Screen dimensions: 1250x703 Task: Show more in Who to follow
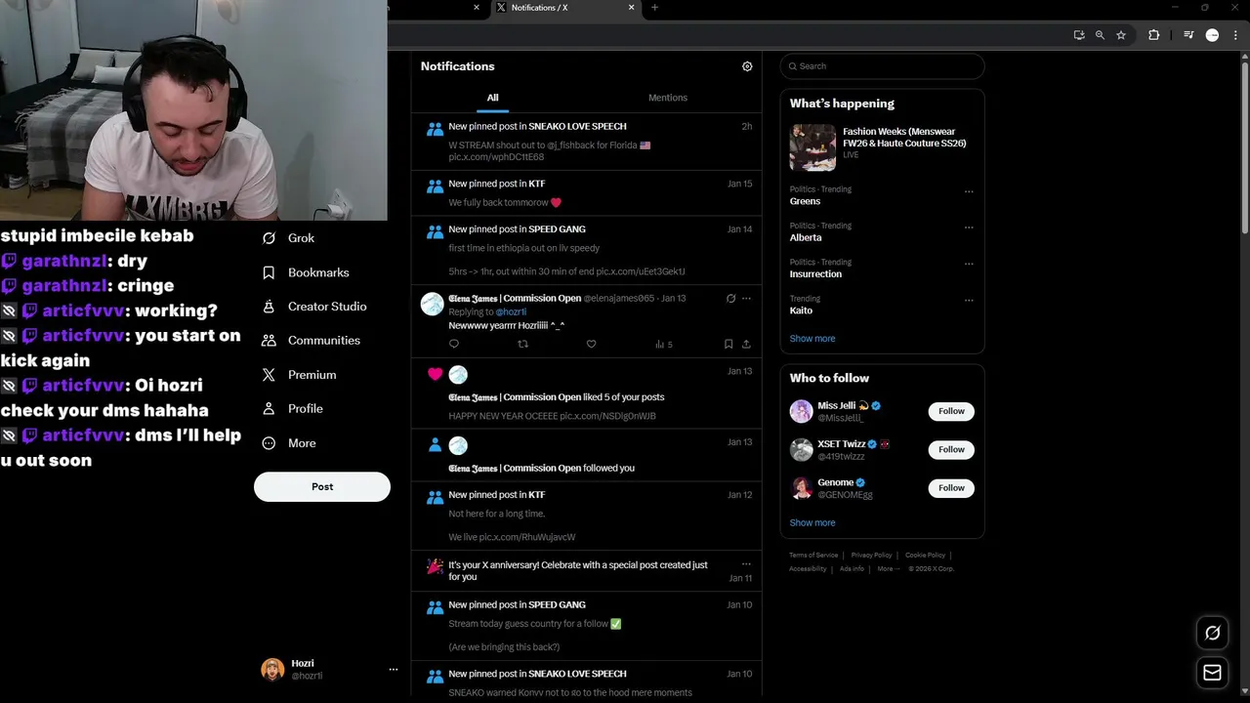tap(812, 523)
